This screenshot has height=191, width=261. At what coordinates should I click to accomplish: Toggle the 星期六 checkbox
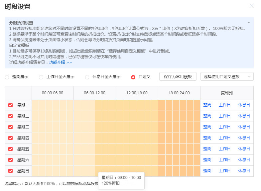pyautogui.click(x=11, y=160)
